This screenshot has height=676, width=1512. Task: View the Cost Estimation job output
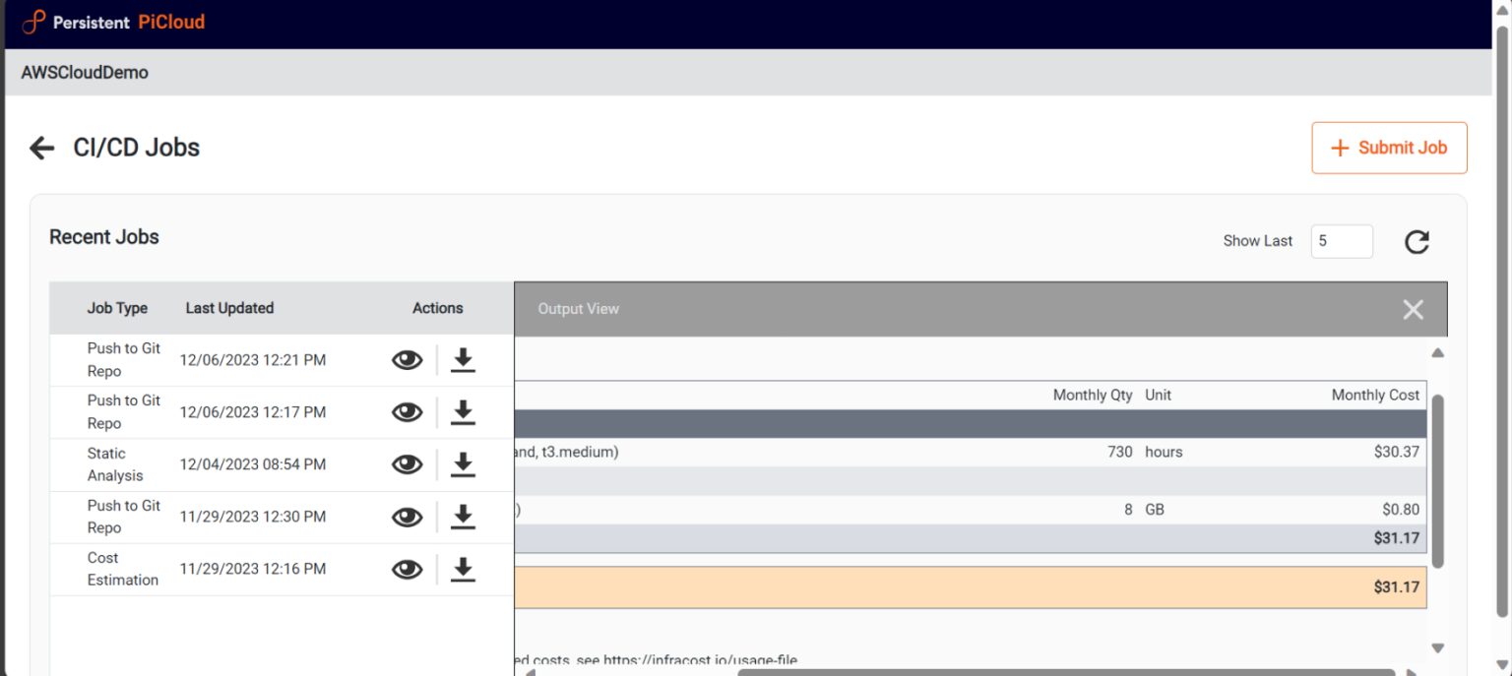tap(407, 569)
